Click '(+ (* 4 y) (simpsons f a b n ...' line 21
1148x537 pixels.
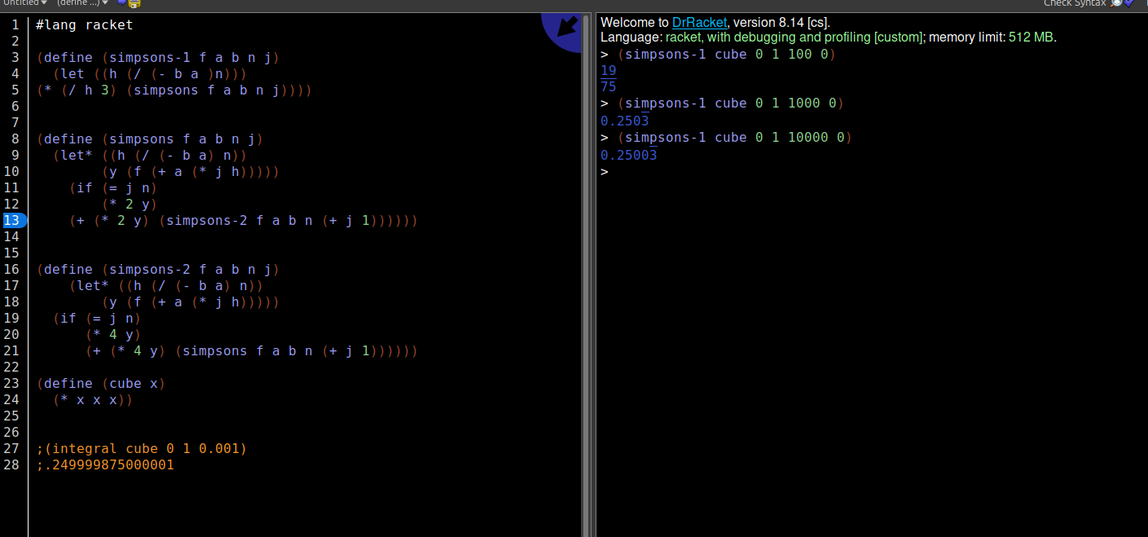coord(252,350)
